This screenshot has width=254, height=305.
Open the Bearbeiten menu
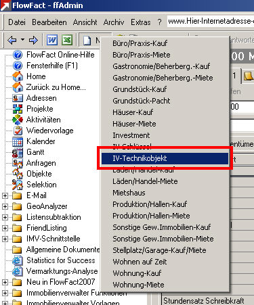tap(49, 22)
